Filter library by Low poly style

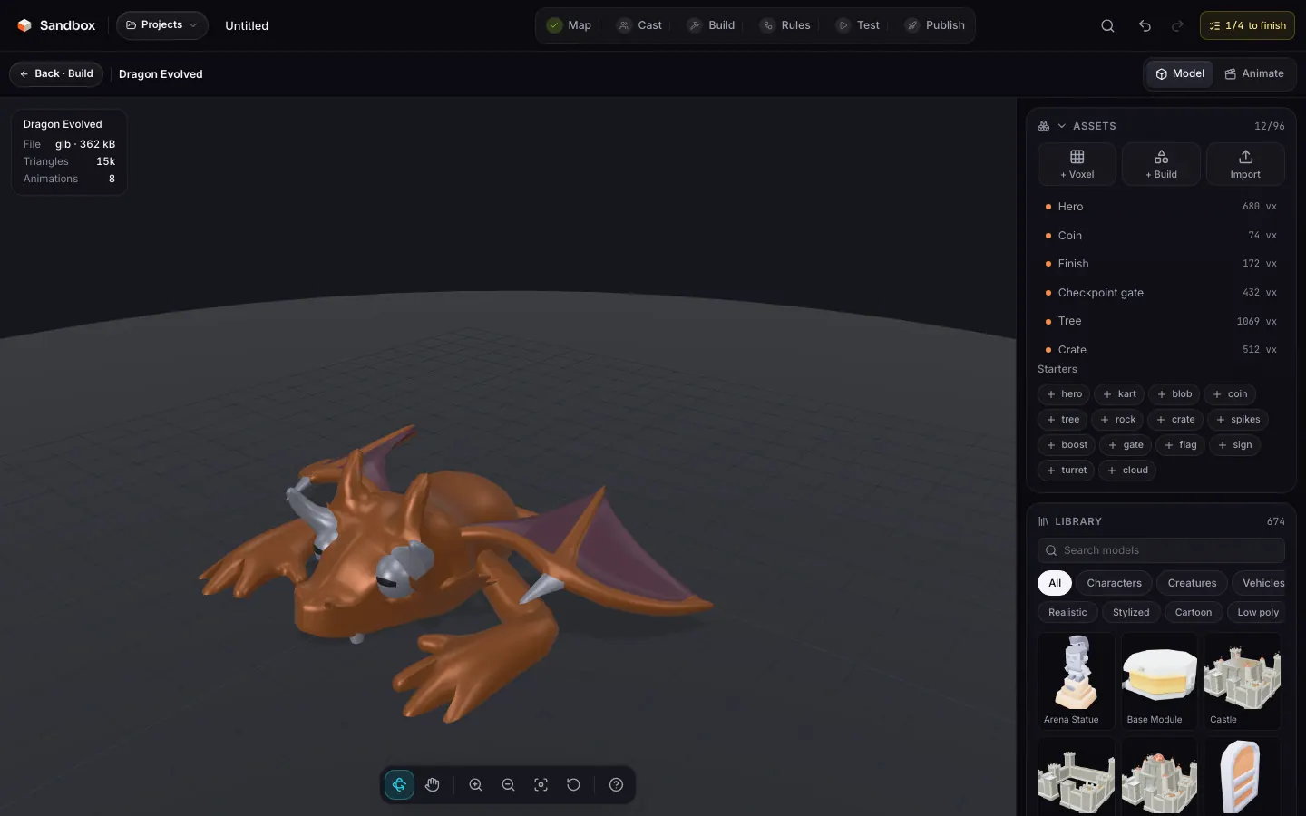click(1257, 613)
